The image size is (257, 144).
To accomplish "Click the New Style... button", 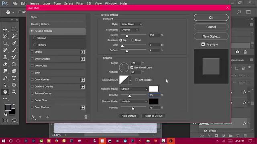I will tap(211, 36).
